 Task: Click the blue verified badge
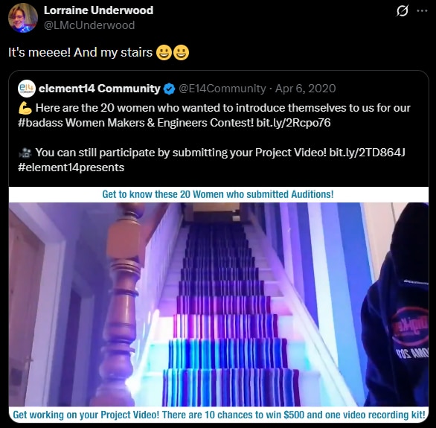pos(169,89)
